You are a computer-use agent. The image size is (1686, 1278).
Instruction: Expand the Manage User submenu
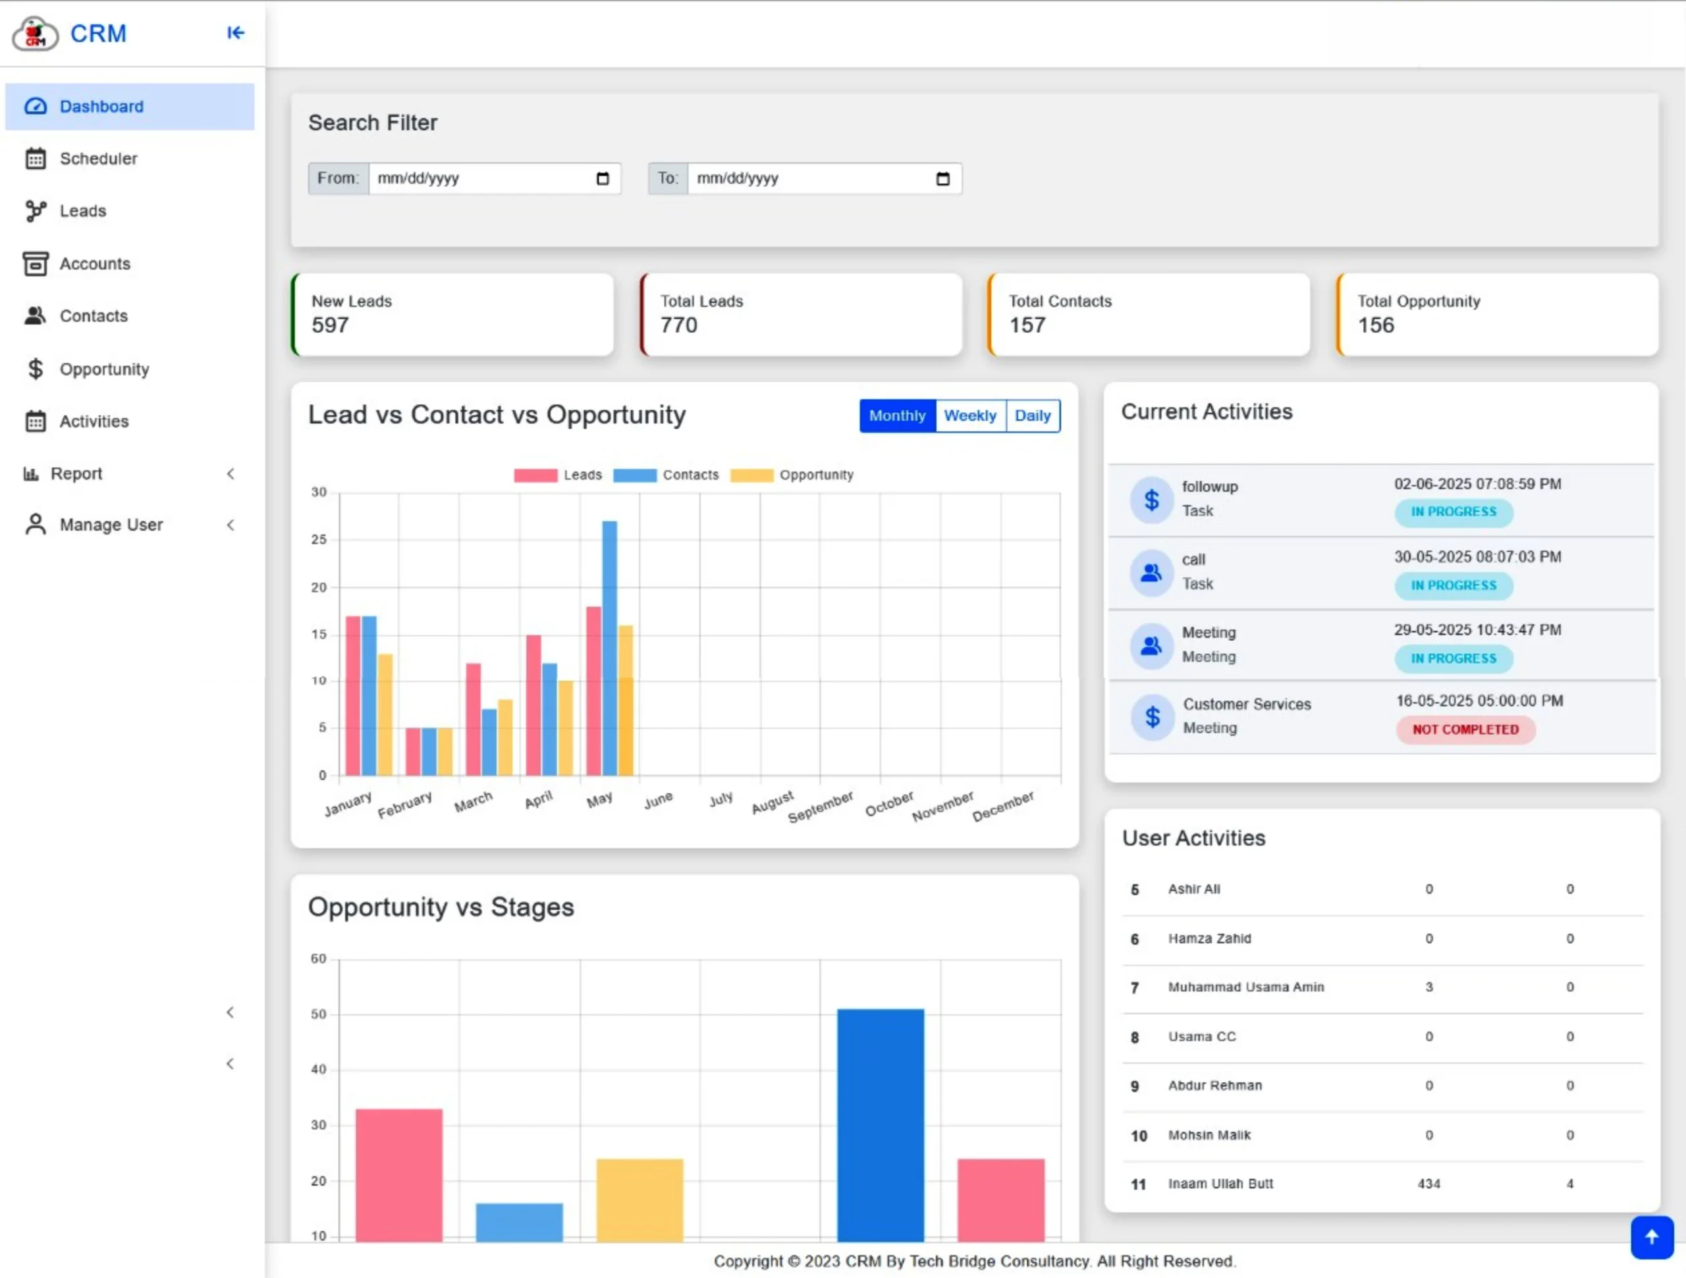tap(231, 525)
